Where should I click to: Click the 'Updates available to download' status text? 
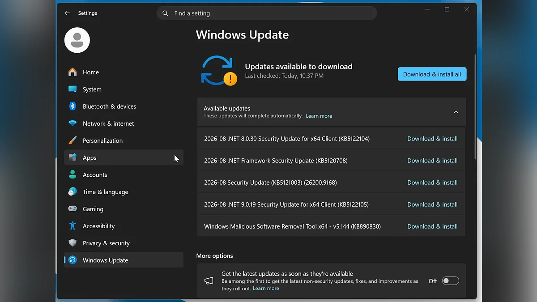pos(298,67)
